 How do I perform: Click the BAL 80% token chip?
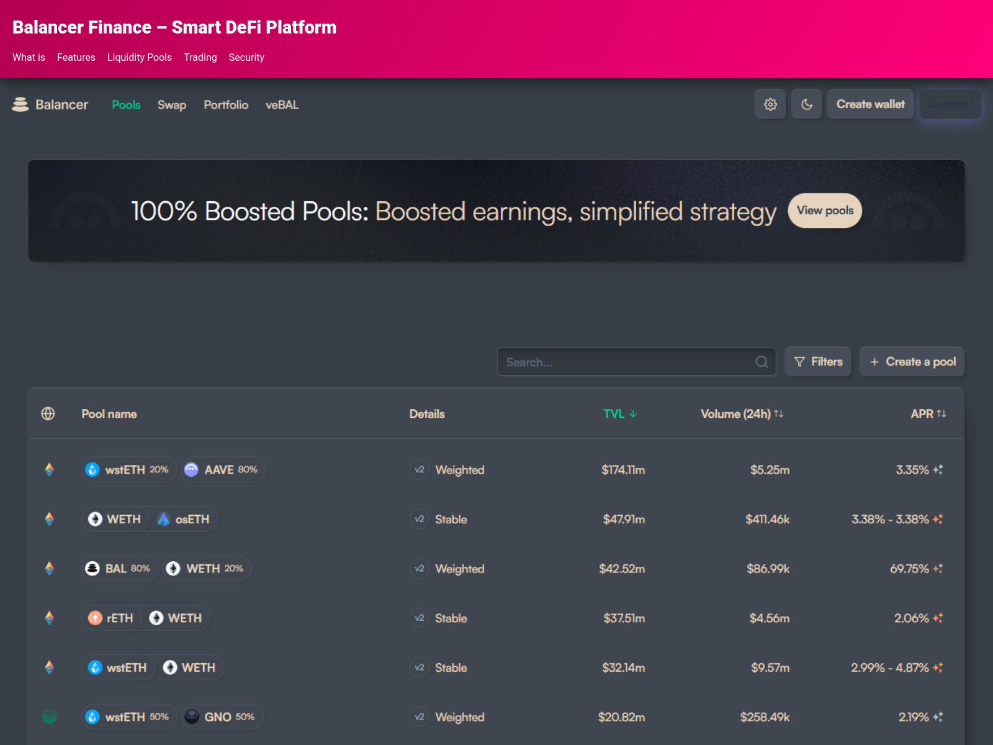(120, 569)
